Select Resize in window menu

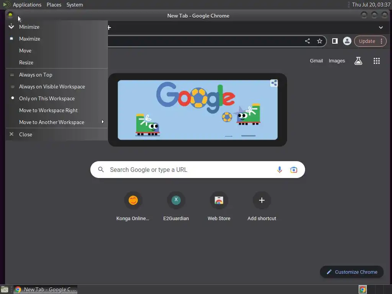tap(57, 62)
